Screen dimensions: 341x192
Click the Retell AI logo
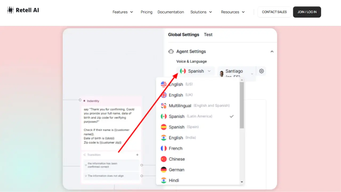click(x=23, y=10)
